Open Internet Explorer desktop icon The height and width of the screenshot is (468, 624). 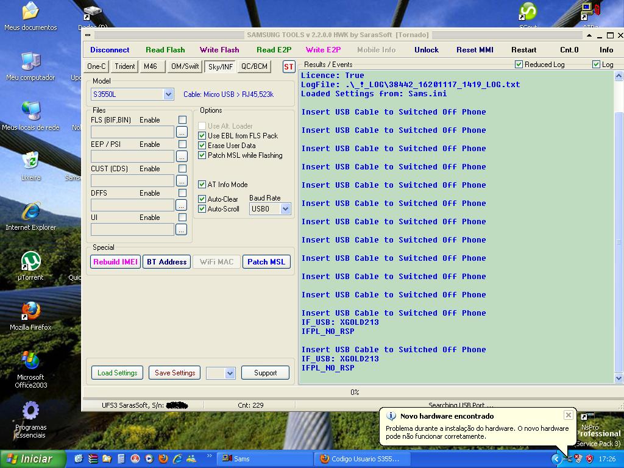[30, 212]
